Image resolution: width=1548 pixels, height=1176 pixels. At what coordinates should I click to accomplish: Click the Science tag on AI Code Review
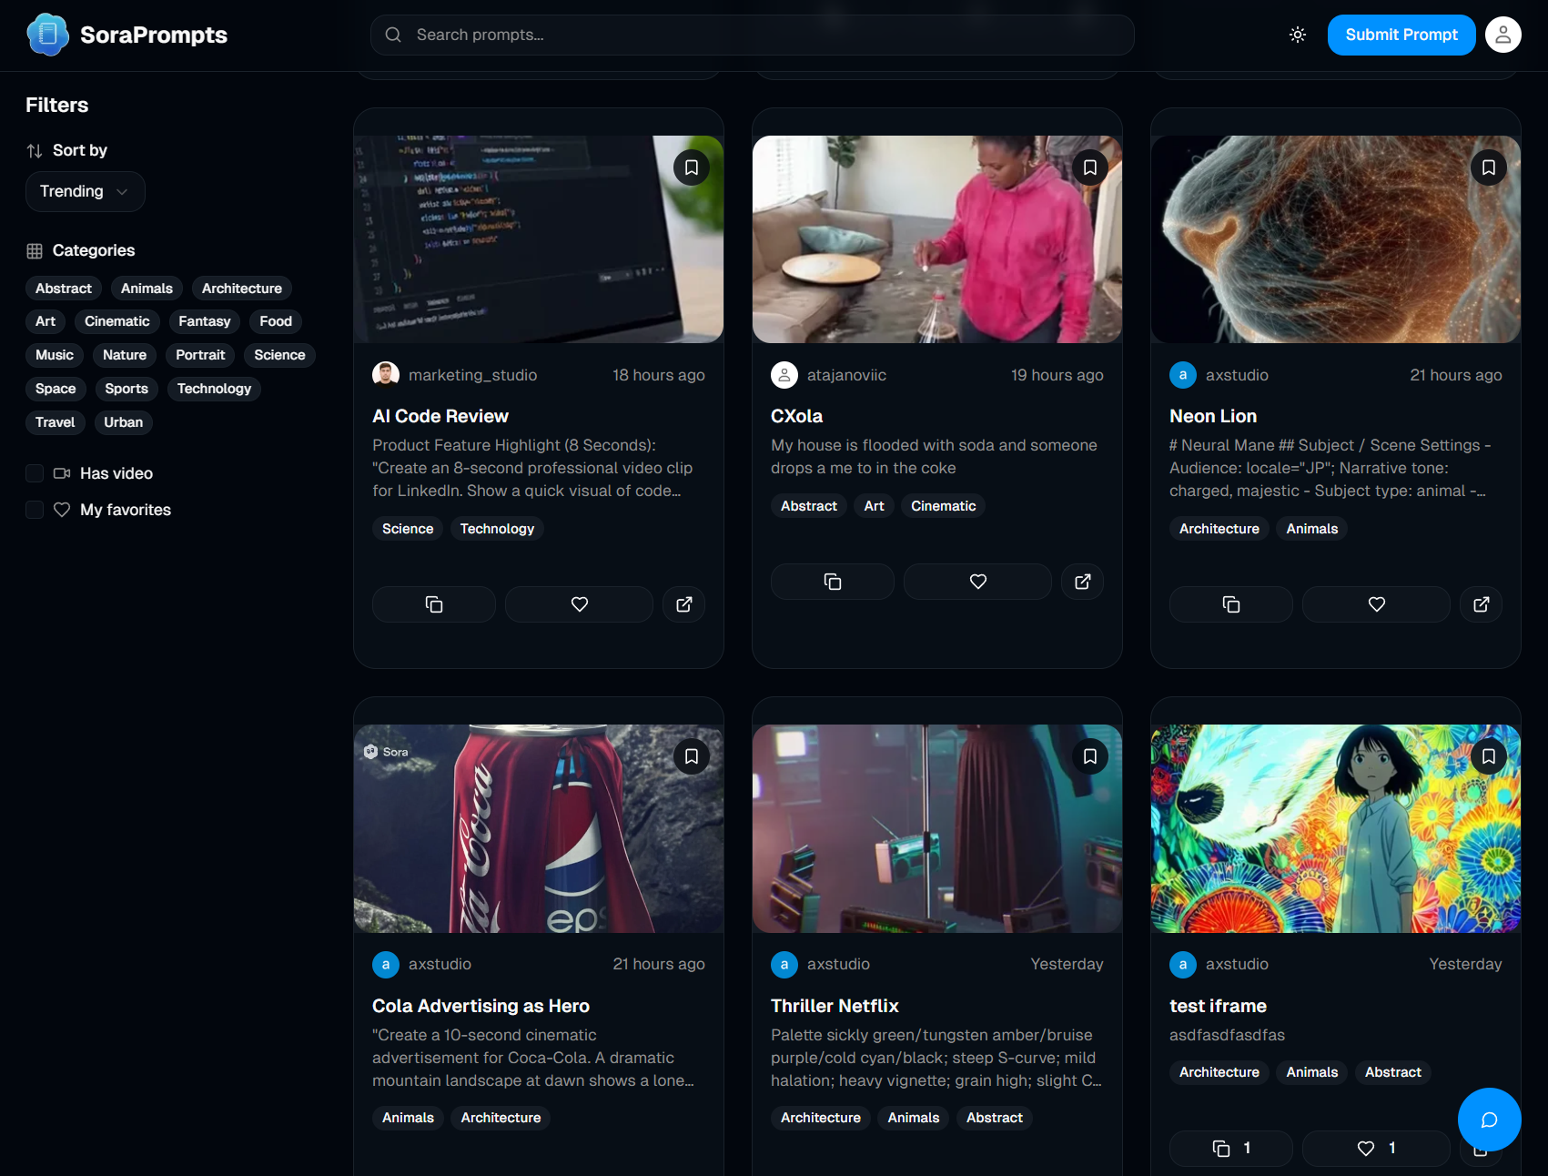click(408, 529)
